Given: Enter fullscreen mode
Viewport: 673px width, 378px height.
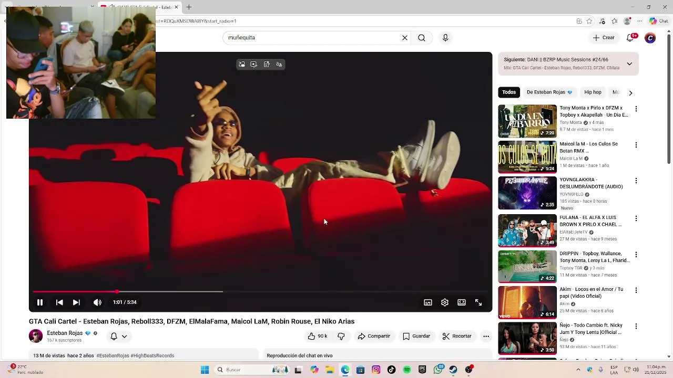Looking at the screenshot, I should click(x=478, y=302).
